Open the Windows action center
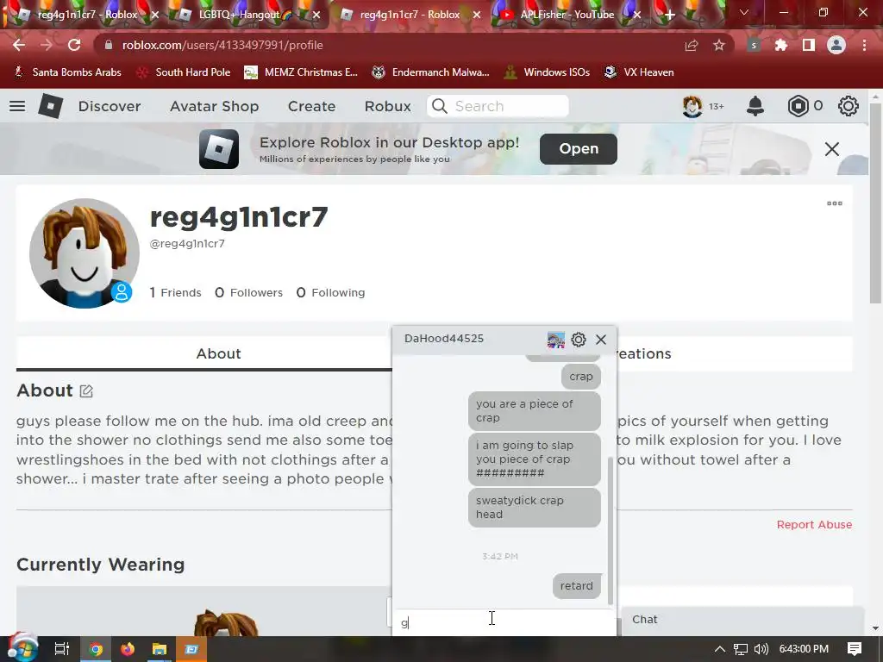883x662 pixels. 855,649
